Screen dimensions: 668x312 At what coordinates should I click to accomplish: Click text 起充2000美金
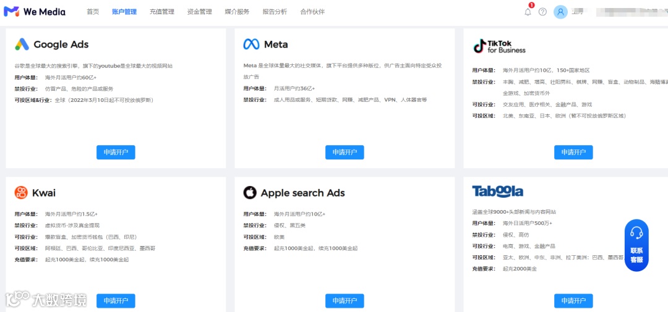coord(520,269)
